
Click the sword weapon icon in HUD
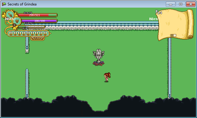(x=10, y=15)
